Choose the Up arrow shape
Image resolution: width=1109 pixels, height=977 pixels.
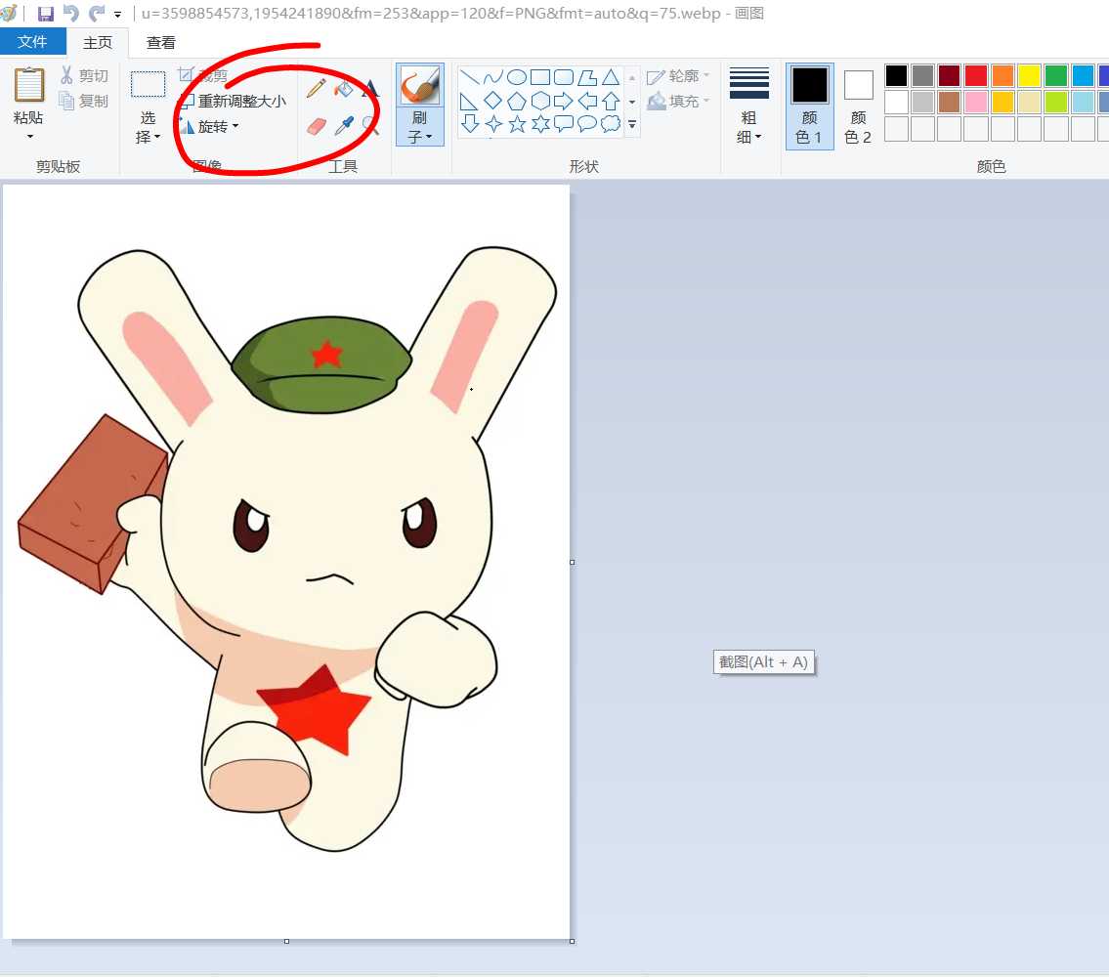click(x=611, y=102)
